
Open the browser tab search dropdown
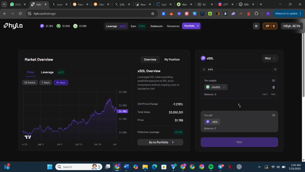[x=4, y=4]
